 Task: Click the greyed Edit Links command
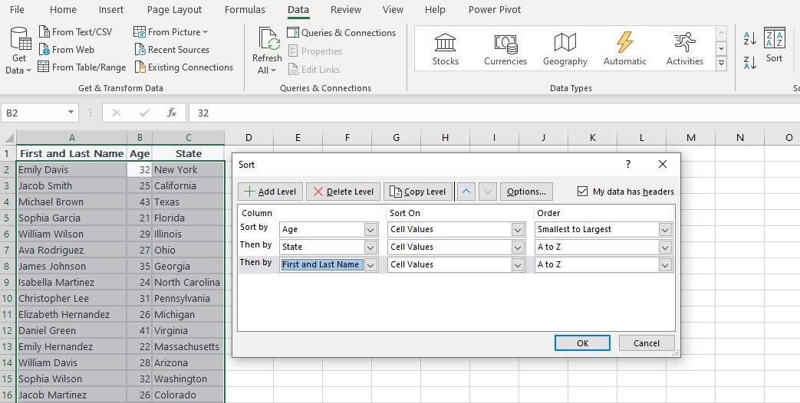[x=314, y=69]
